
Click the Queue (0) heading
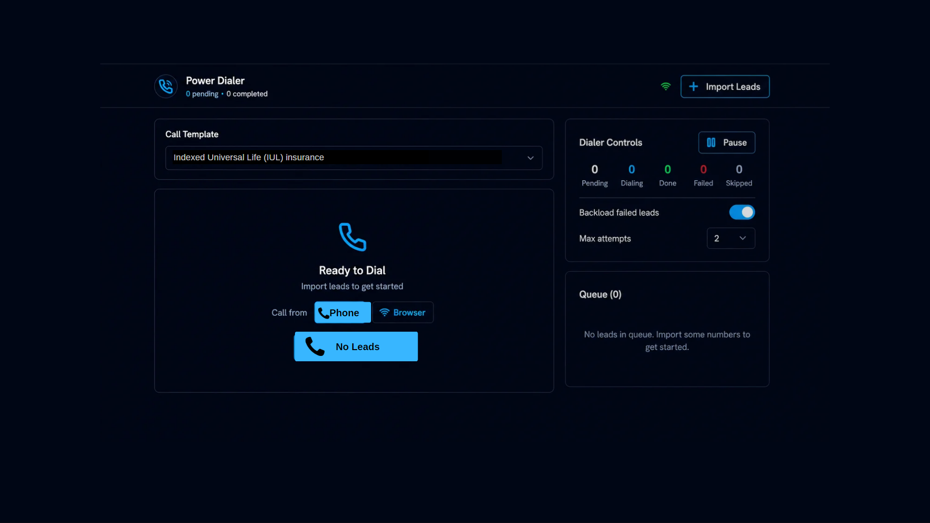point(600,294)
